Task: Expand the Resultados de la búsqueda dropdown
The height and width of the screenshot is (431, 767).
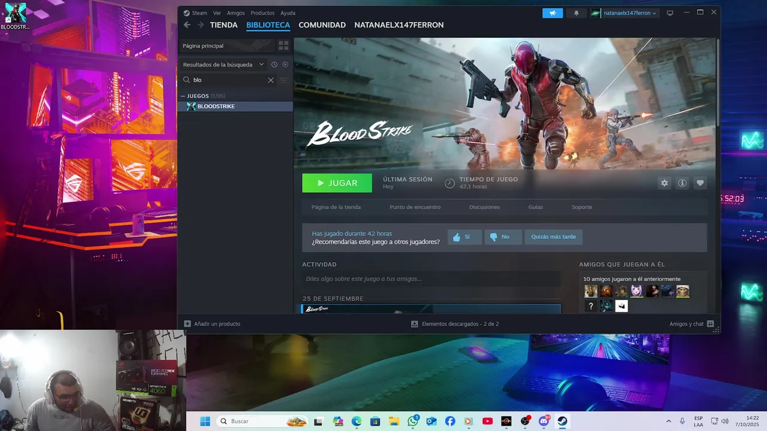Action: pos(224,65)
